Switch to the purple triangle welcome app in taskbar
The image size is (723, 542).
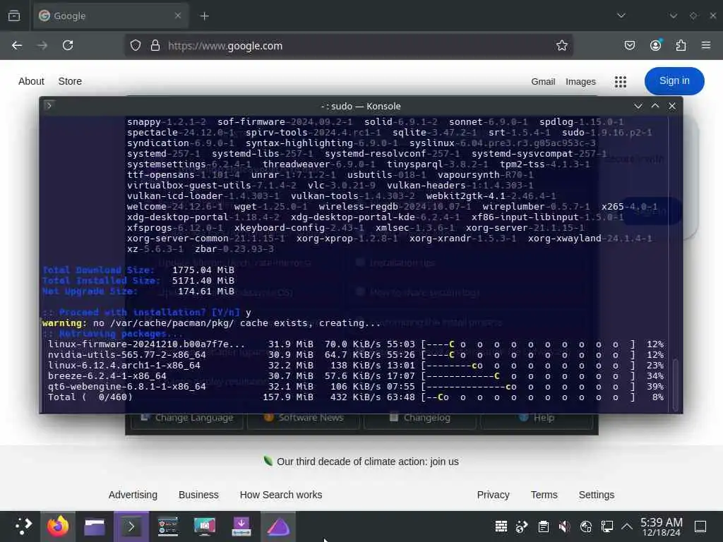(278, 526)
